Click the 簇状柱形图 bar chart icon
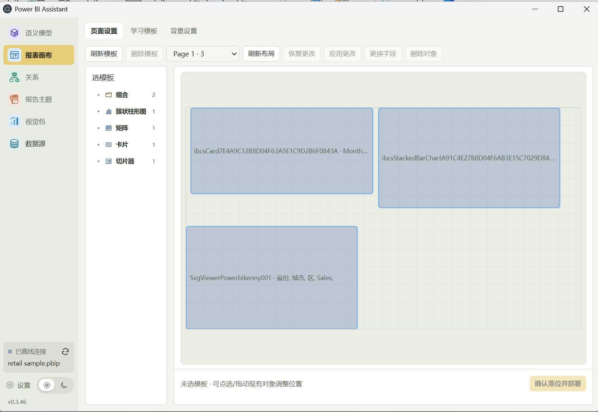The width and height of the screenshot is (598, 412). coord(108,112)
